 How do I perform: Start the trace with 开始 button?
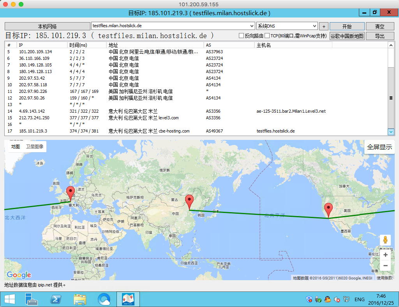(347, 26)
